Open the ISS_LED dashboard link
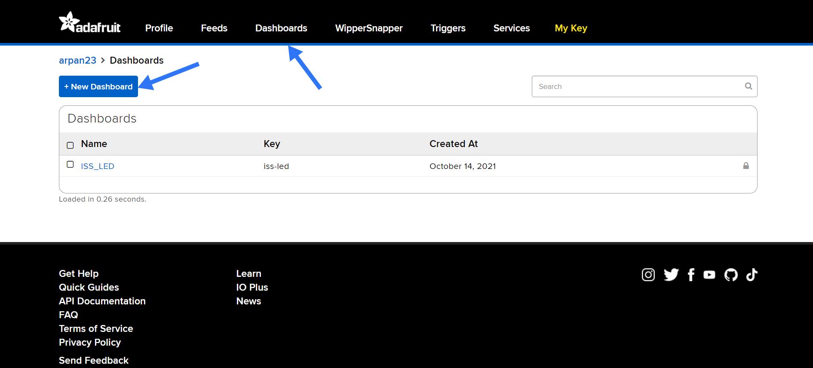813x368 pixels. pos(98,166)
